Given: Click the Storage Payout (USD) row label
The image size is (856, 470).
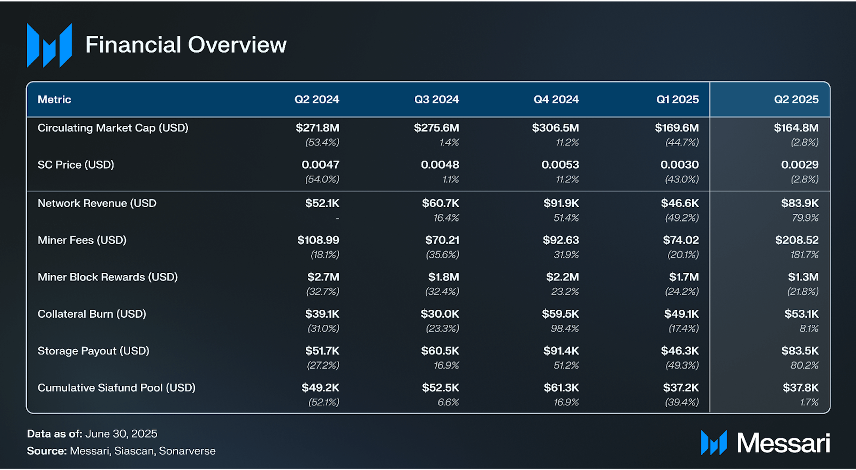Looking at the screenshot, I should click(x=94, y=351).
